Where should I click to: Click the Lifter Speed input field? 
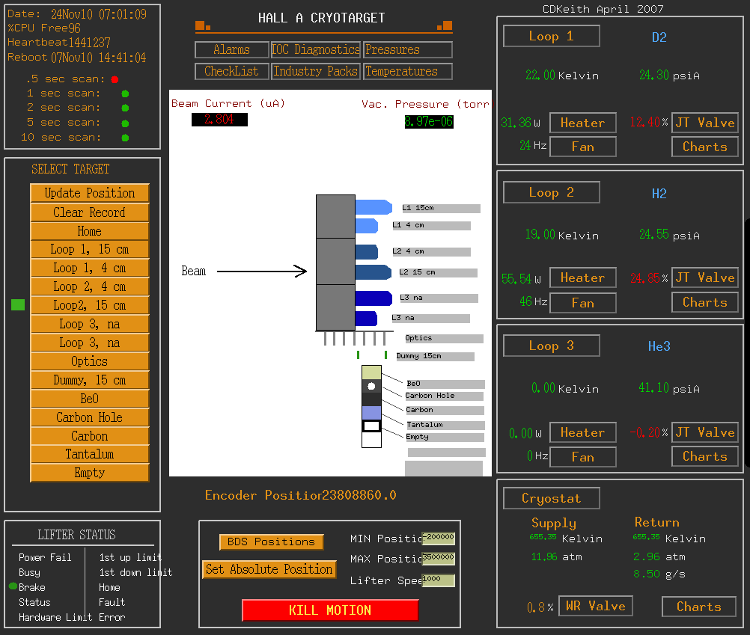tap(438, 580)
